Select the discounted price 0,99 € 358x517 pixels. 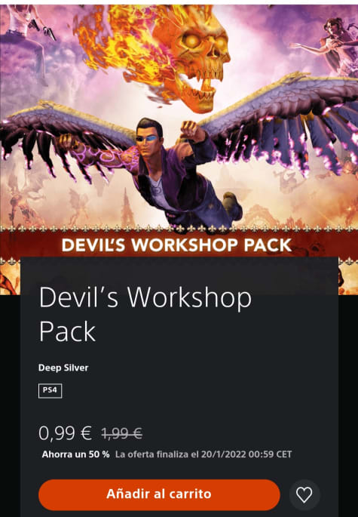[x=66, y=433]
